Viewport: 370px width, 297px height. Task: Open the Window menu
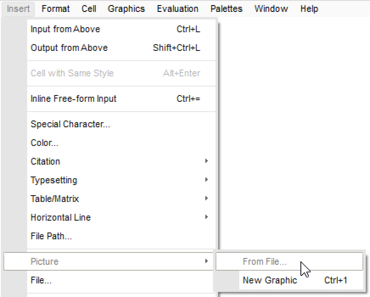pos(271,8)
